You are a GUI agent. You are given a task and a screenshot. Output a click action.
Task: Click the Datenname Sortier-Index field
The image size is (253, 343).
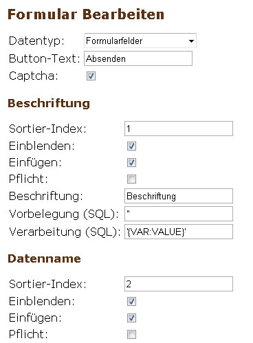[x=179, y=284]
